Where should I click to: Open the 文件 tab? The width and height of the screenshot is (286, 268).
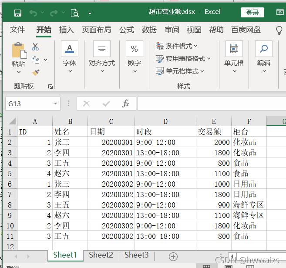17,30
